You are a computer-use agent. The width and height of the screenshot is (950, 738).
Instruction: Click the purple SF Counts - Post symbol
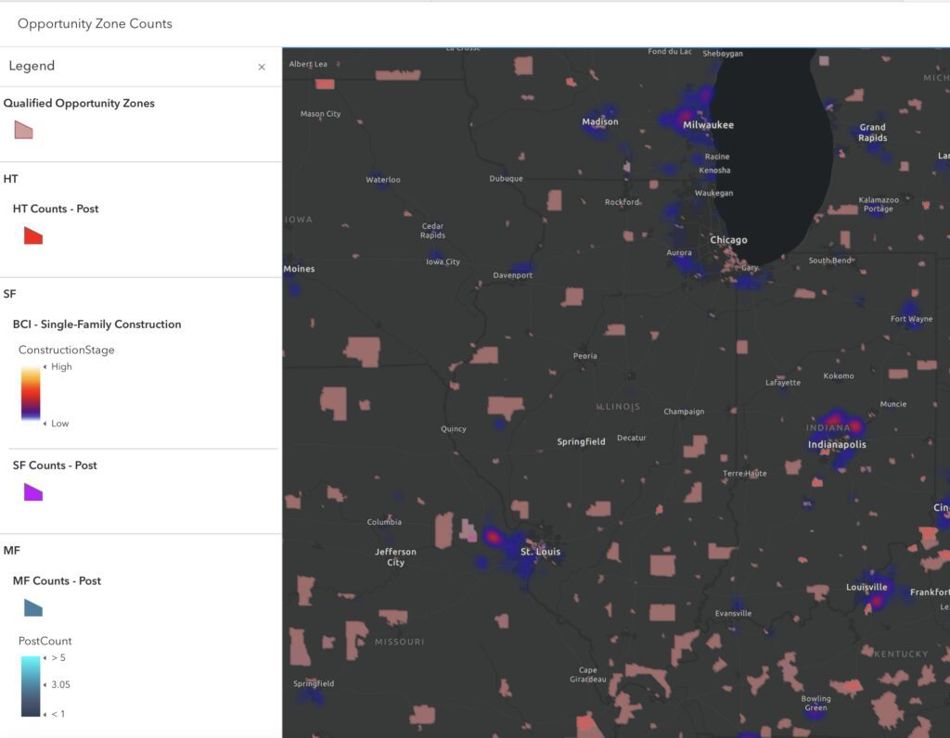33,491
